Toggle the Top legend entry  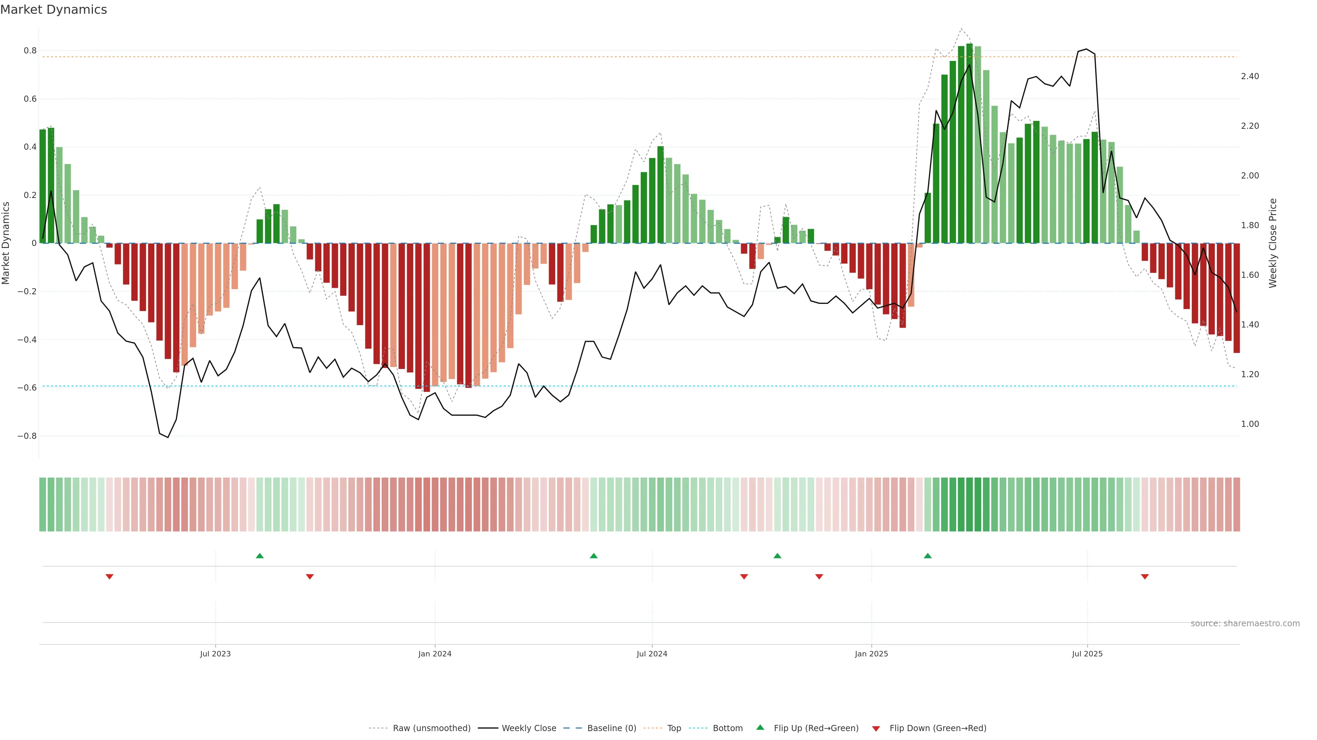pos(674,728)
